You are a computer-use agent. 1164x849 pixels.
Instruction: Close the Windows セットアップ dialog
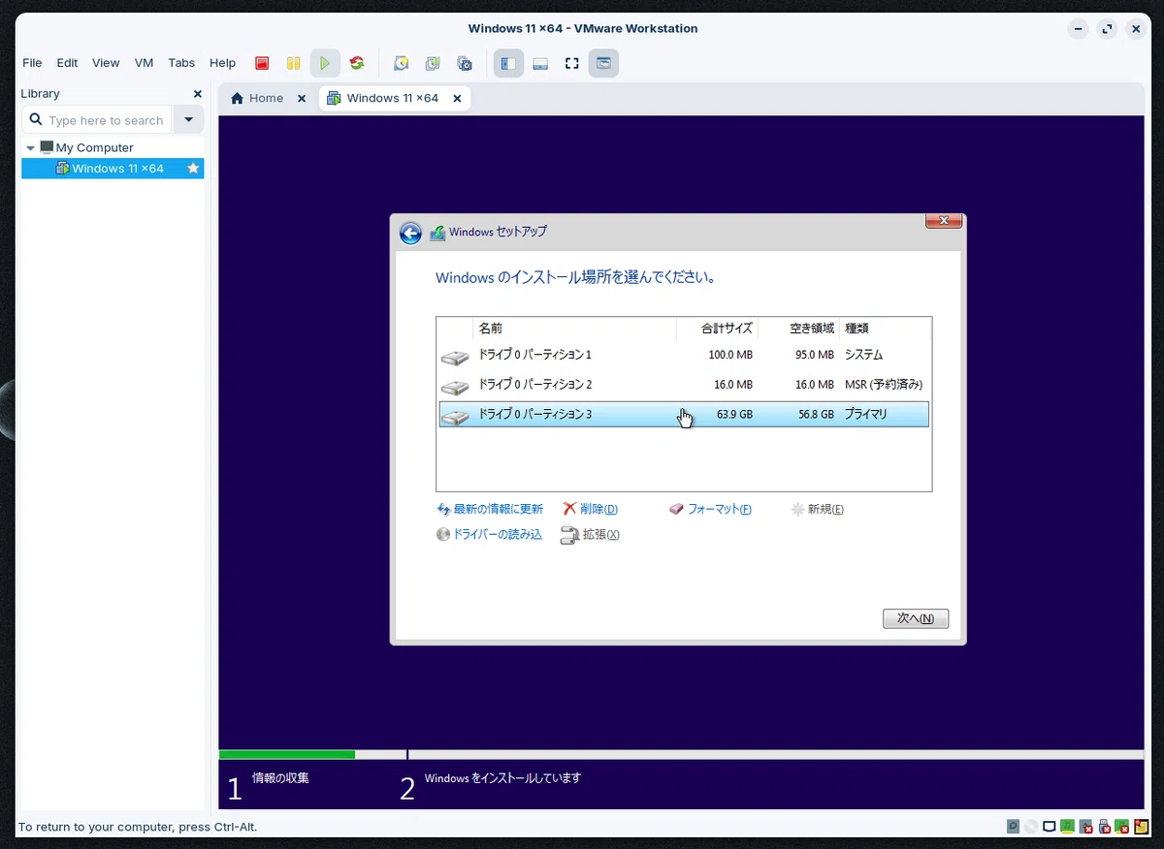944,221
